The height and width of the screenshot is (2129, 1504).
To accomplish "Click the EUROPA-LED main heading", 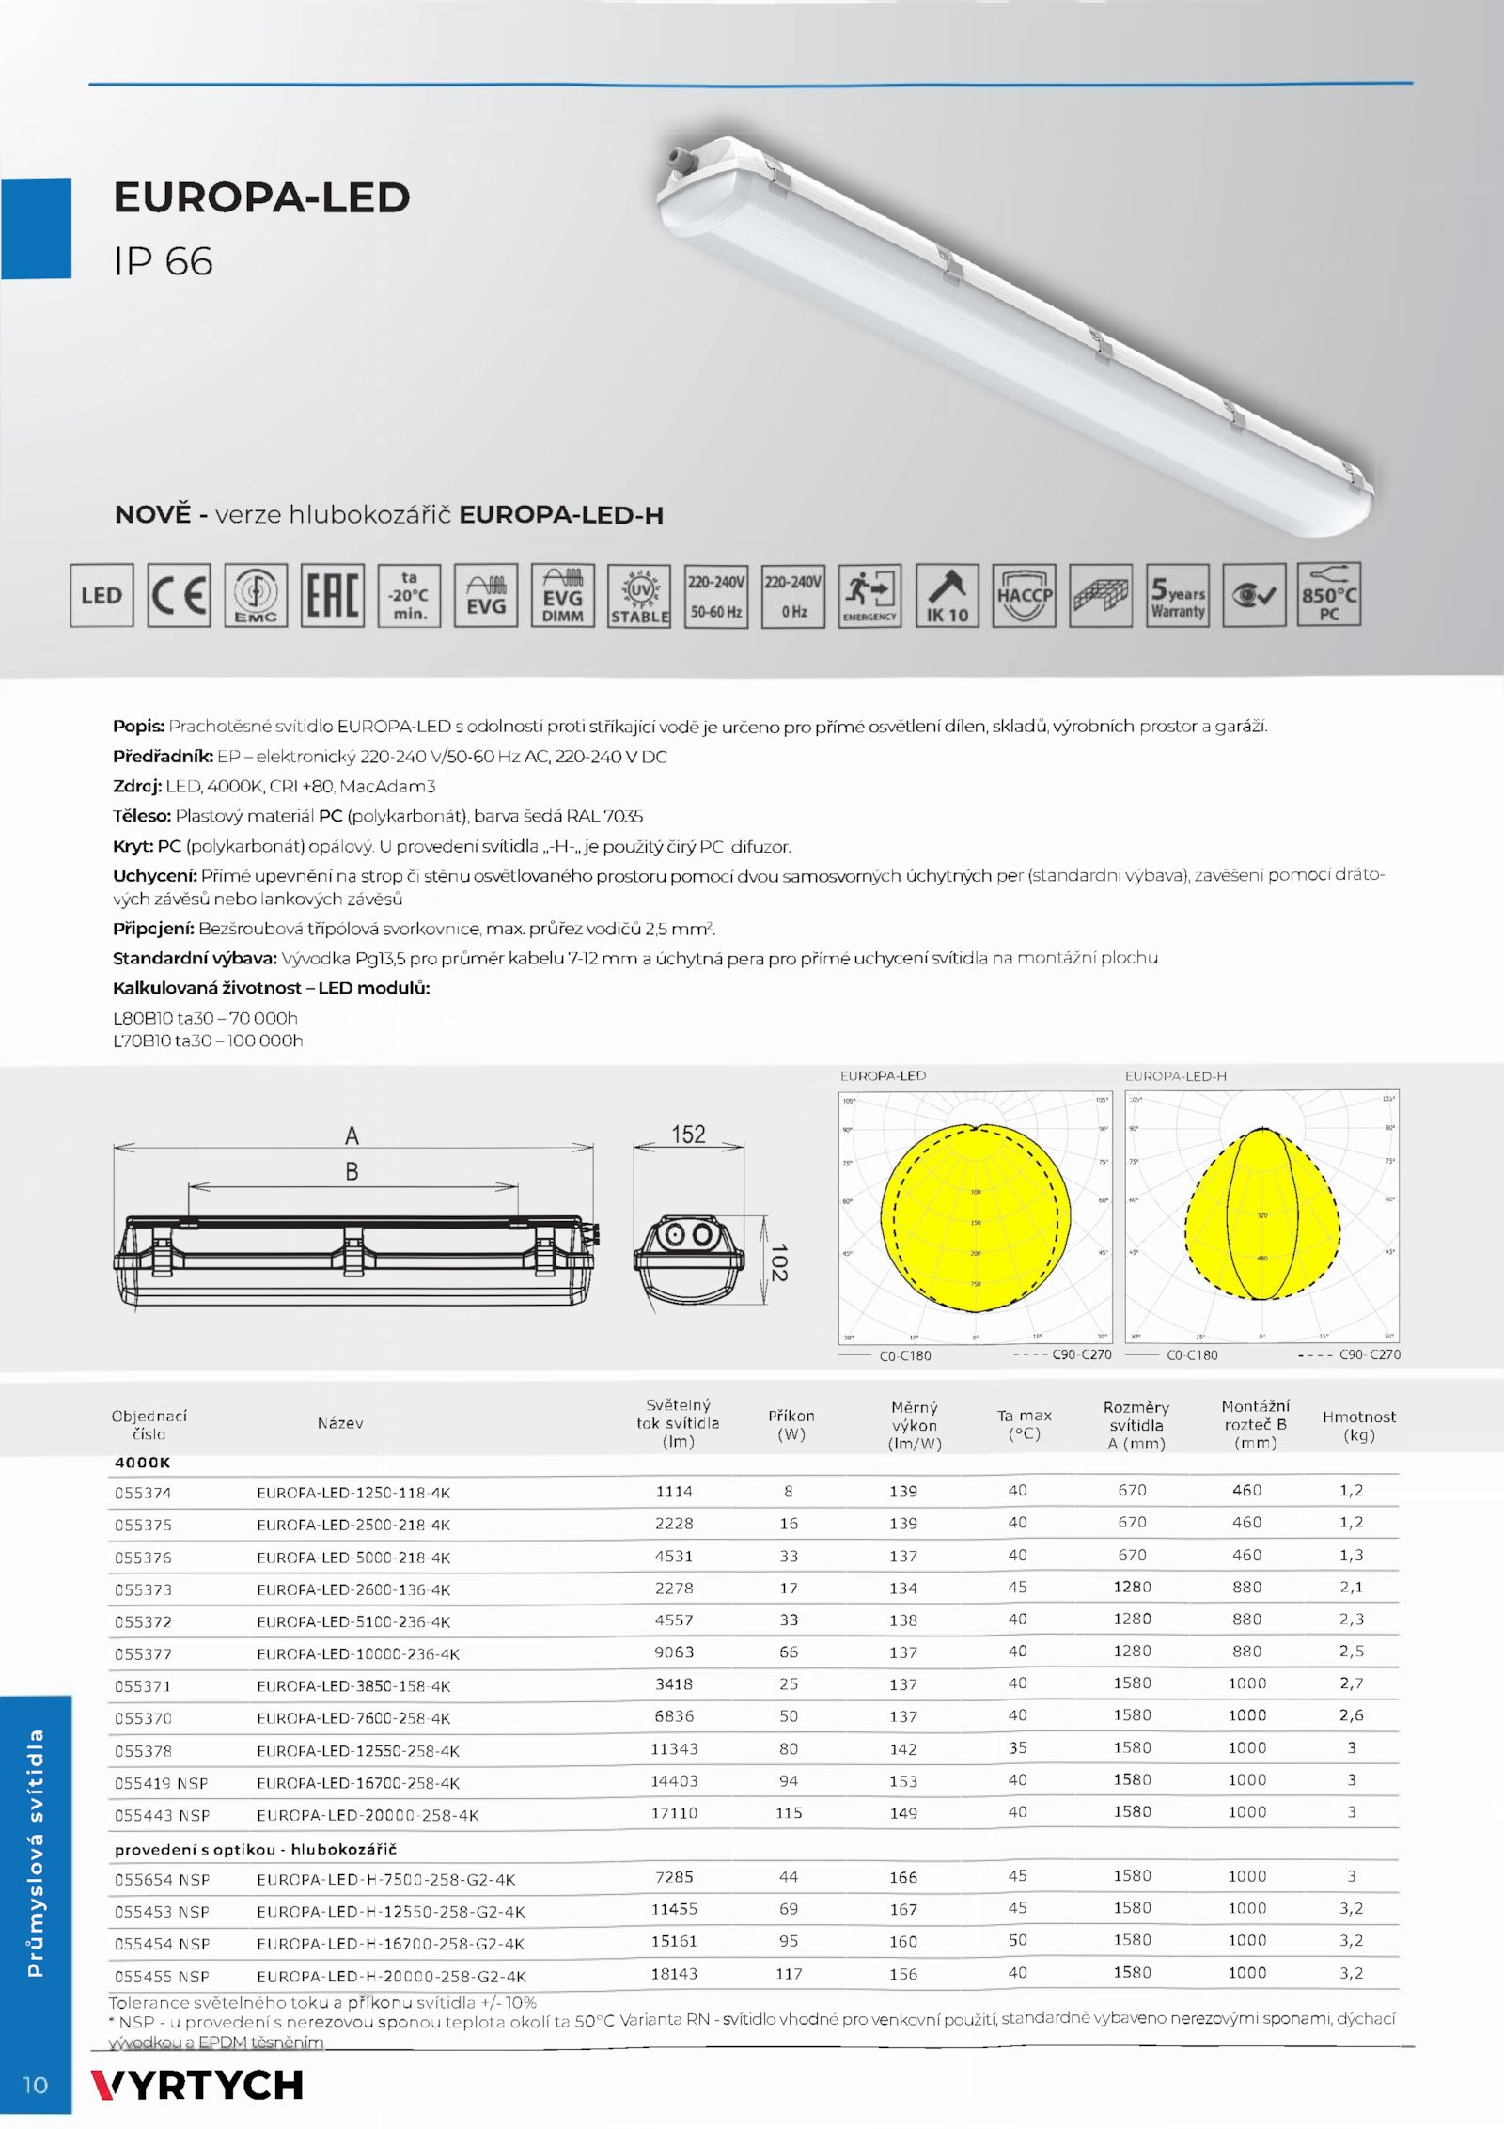I will 262,197.
